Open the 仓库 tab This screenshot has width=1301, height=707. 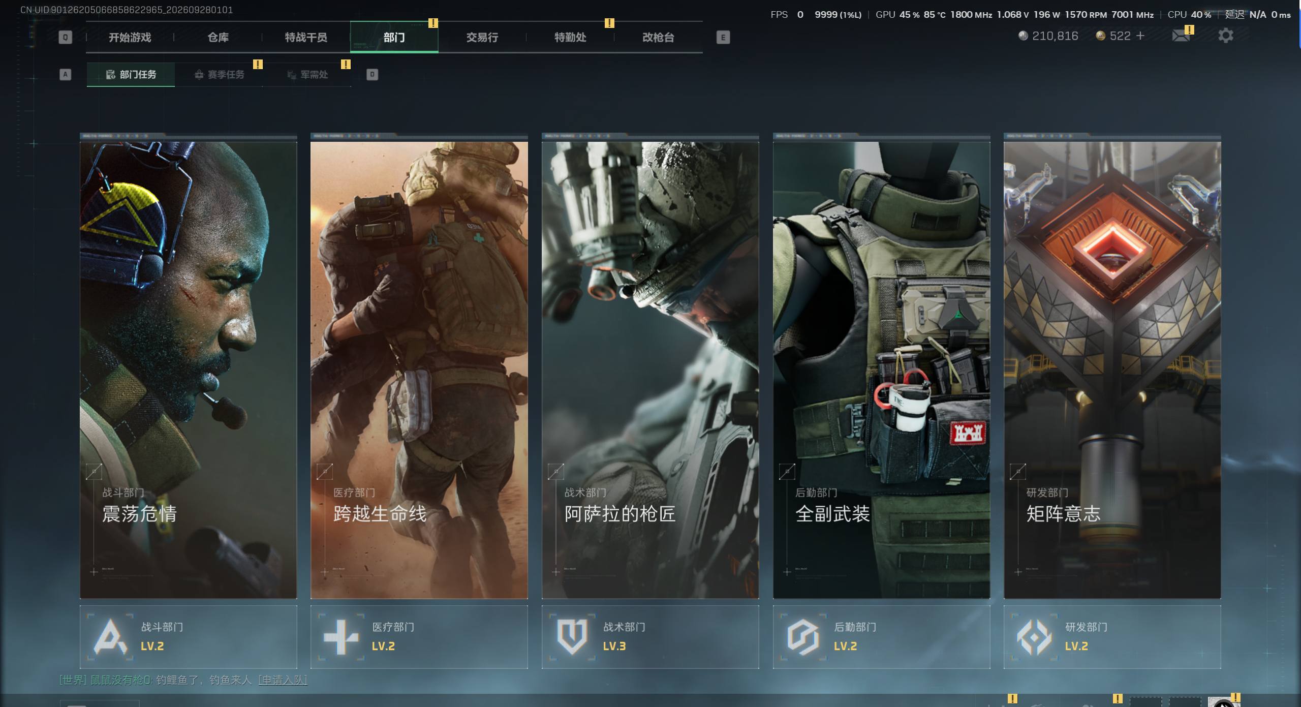(x=218, y=37)
